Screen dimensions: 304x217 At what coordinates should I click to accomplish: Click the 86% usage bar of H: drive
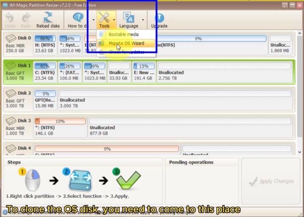(45, 38)
